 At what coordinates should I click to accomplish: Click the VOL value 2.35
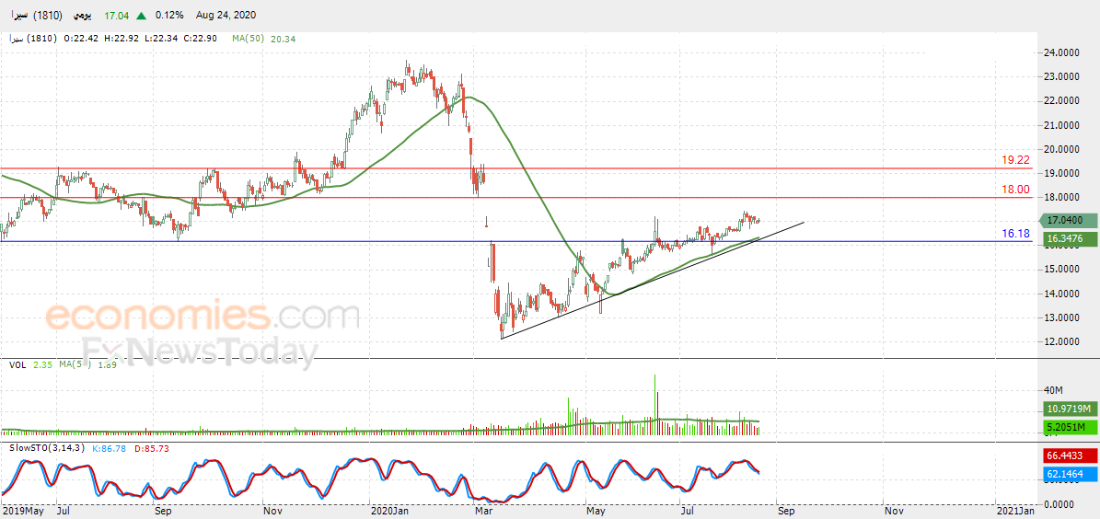click(x=43, y=364)
